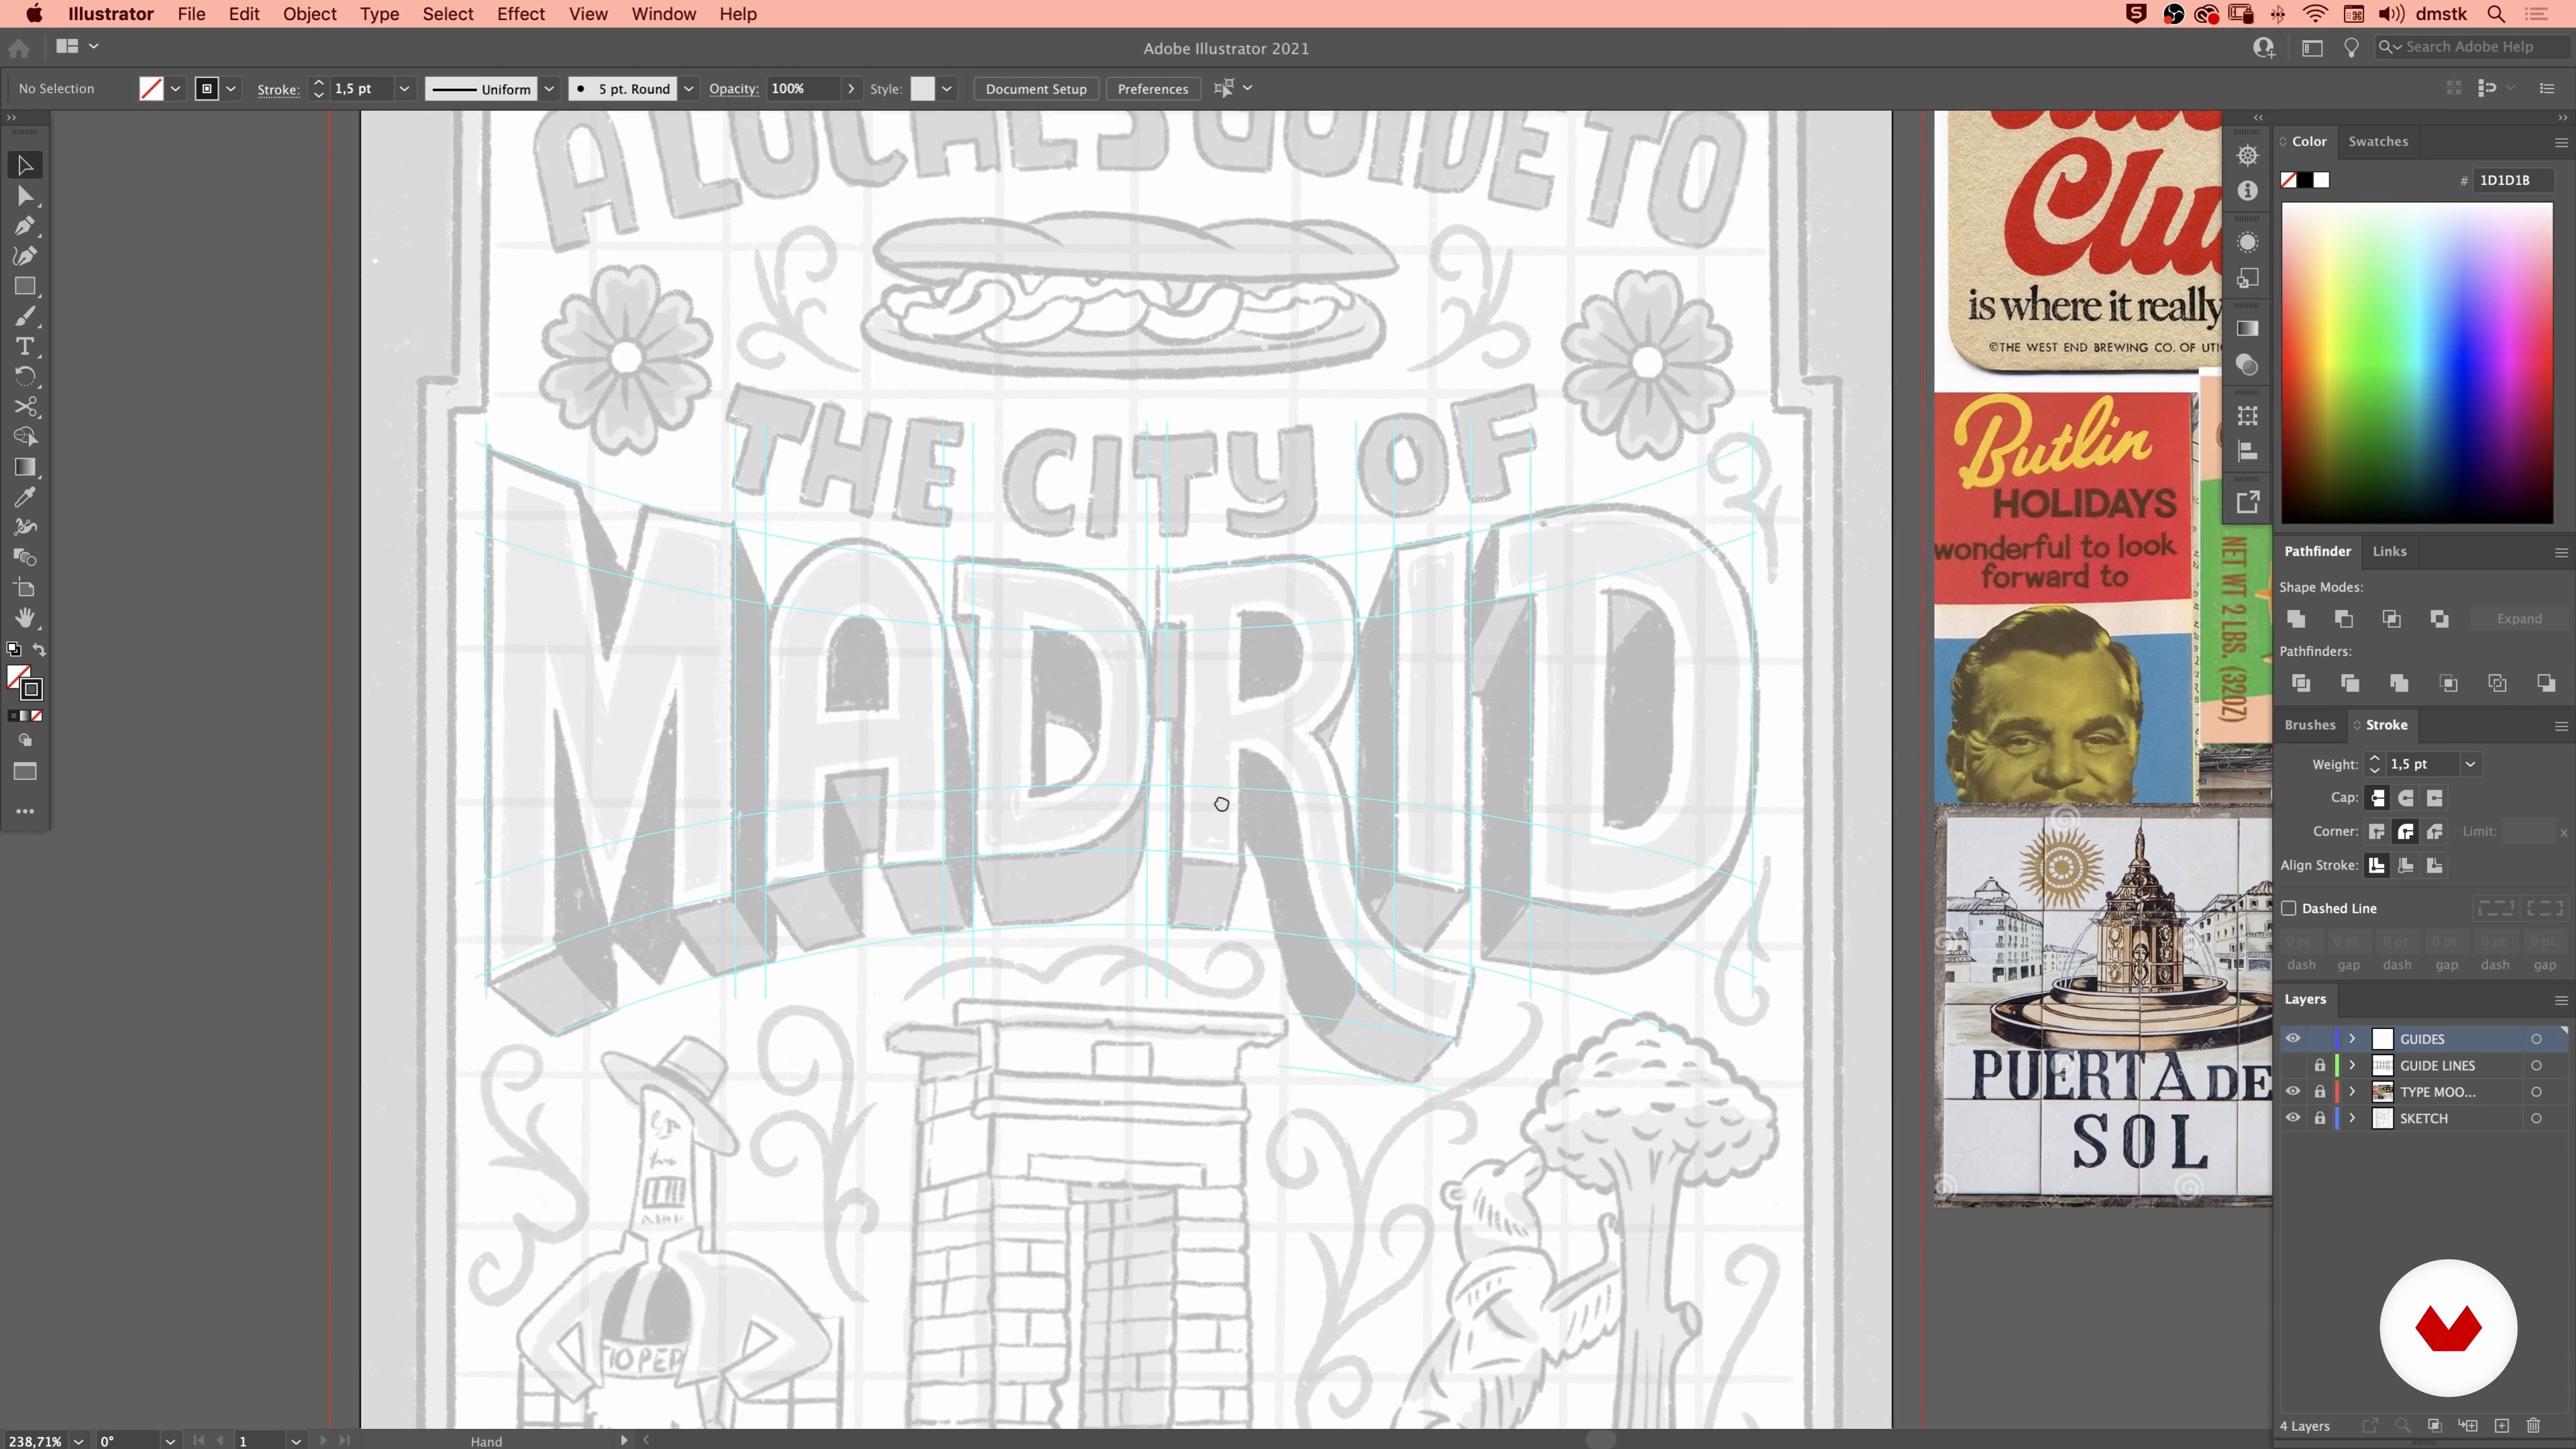The image size is (2576, 1449).
Task: Switch to the Links tab
Action: click(x=2389, y=551)
